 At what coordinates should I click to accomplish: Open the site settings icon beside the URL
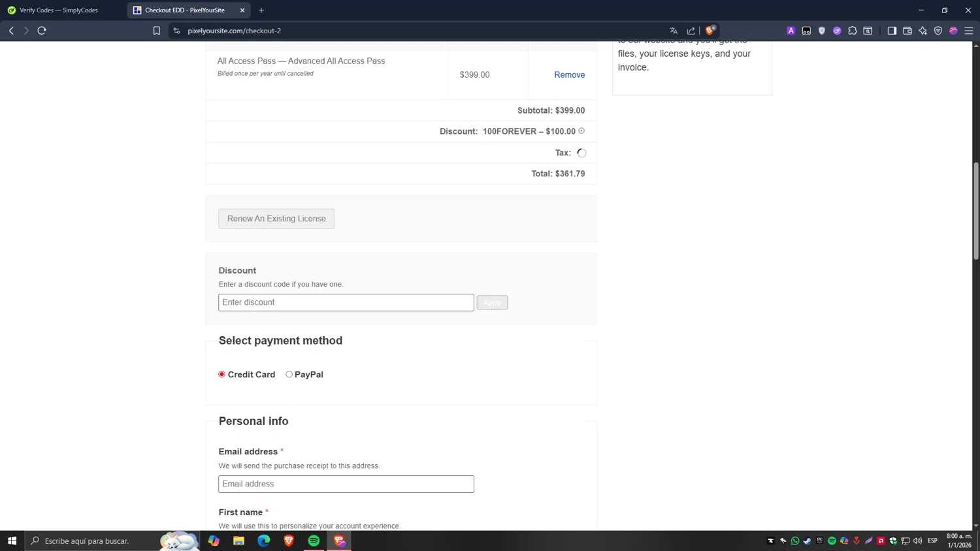coord(176,31)
